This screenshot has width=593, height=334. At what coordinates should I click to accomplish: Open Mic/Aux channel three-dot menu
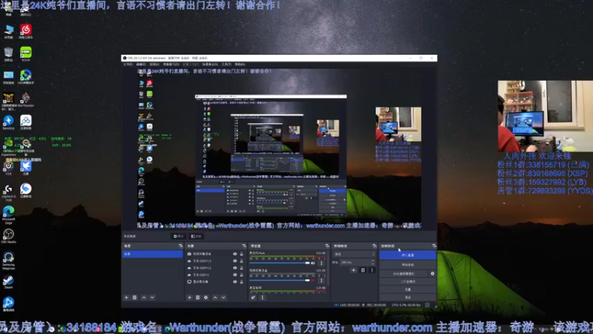[x=322, y=263]
